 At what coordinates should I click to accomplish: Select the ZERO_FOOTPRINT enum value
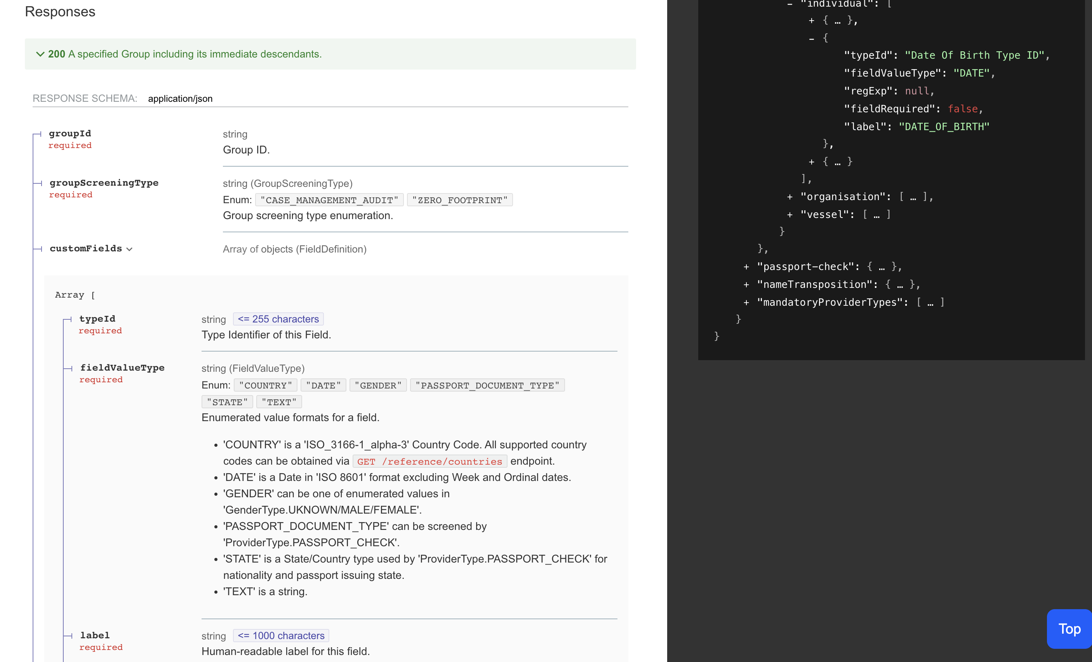(459, 200)
